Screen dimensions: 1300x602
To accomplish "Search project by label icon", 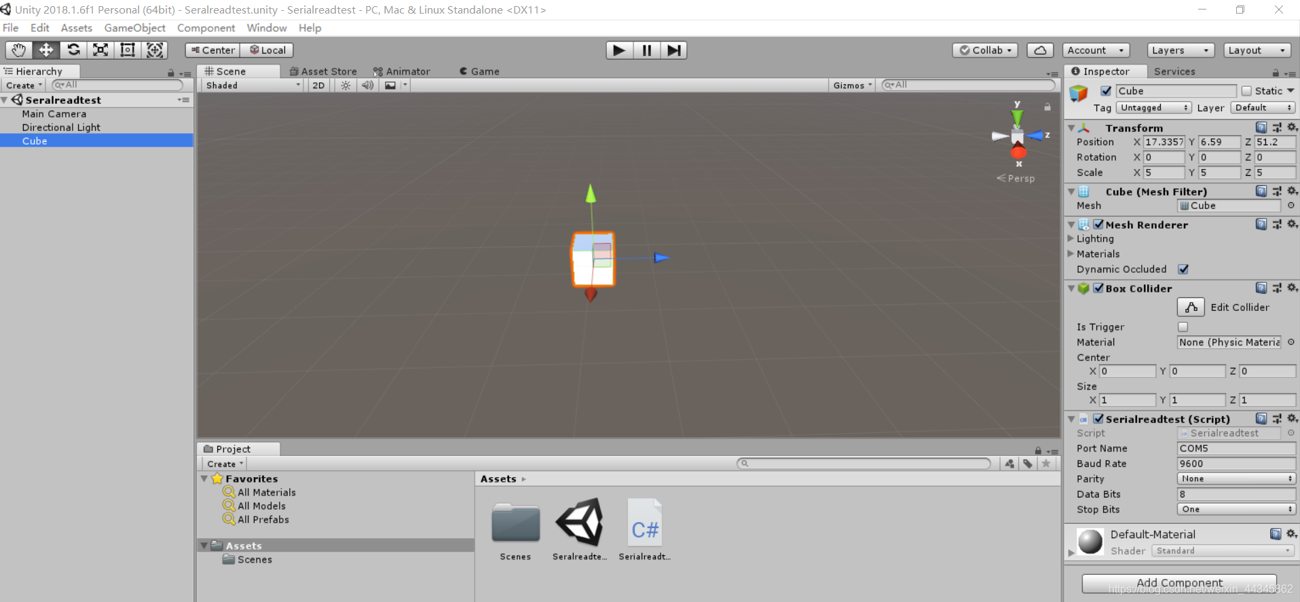I will click(1028, 464).
